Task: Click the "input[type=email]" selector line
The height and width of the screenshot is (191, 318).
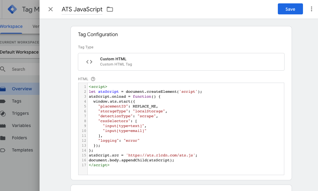Action: 125,131
